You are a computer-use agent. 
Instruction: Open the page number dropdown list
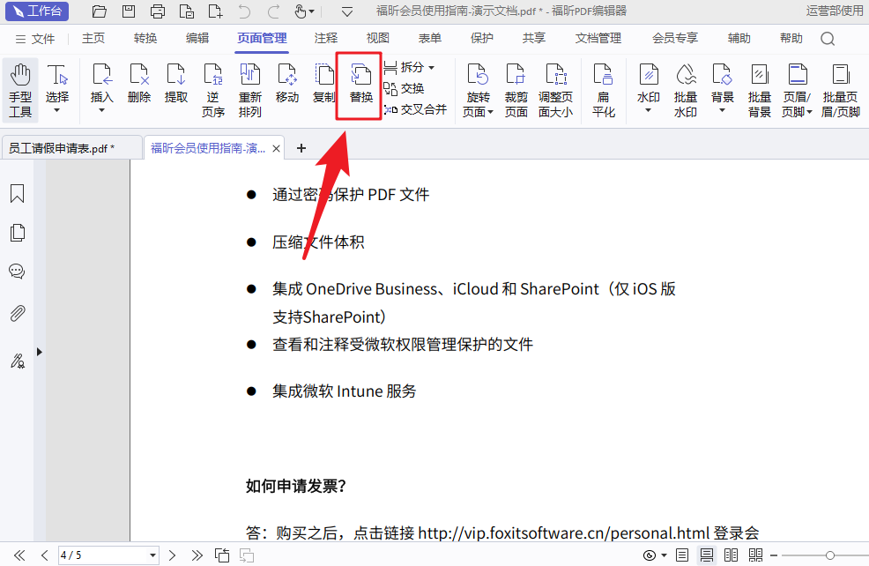click(153, 555)
